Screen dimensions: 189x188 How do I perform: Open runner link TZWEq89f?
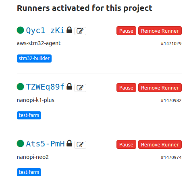[x=45, y=87]
